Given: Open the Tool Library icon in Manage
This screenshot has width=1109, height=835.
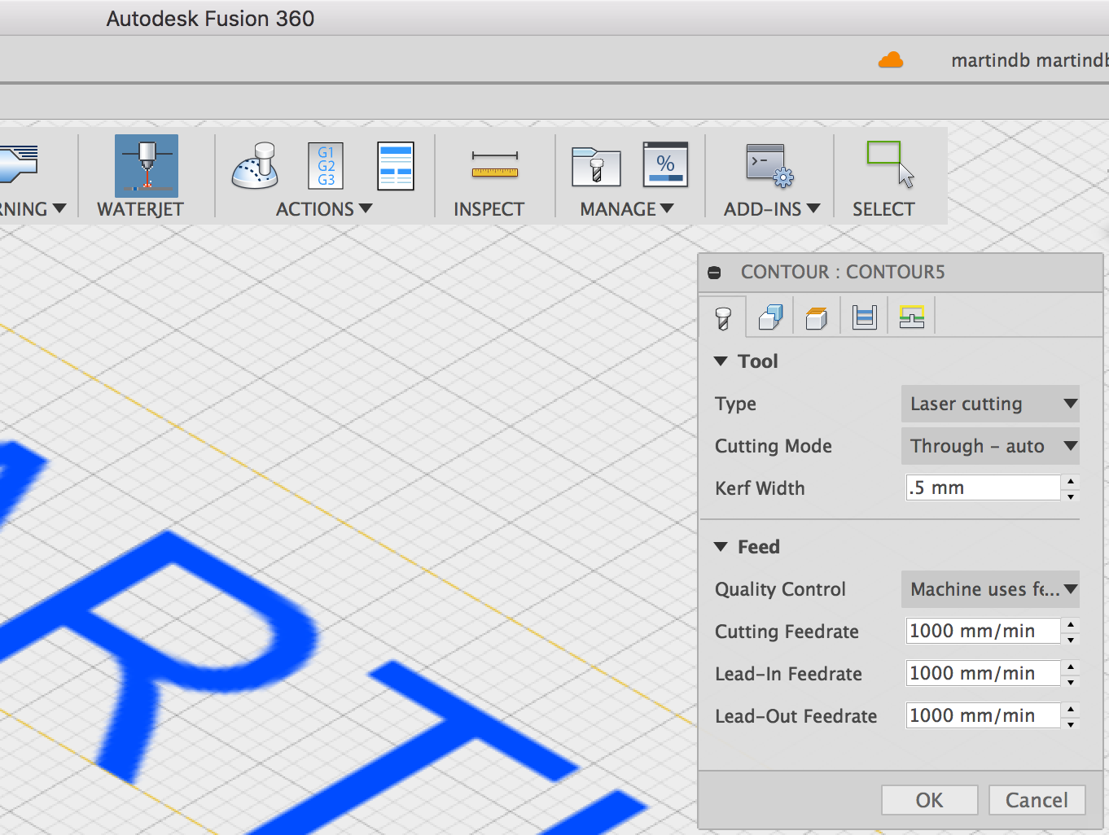Looking at the screenshot, I should coord(596,166).
